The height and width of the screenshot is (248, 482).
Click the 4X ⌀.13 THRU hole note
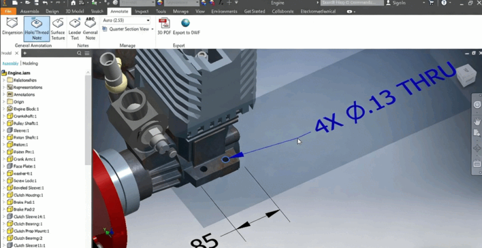point(385,98)
